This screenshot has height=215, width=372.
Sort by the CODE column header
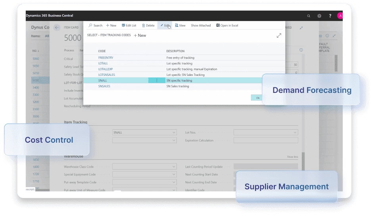[102, 51]
